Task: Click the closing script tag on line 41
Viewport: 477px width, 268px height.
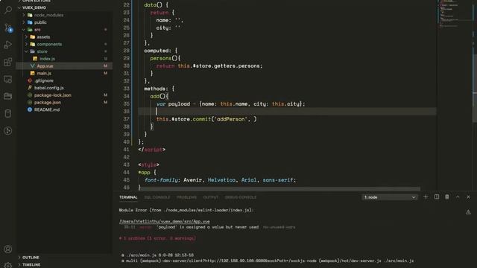Action: pos(151,150)
